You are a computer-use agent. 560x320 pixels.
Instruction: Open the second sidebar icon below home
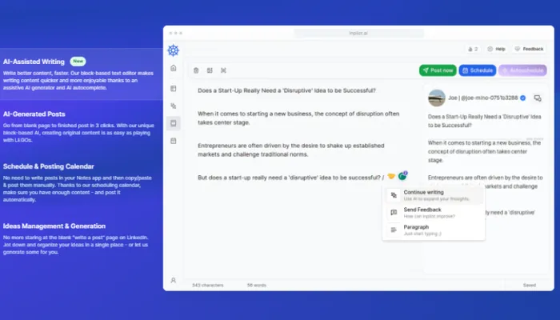pos(174,88)
